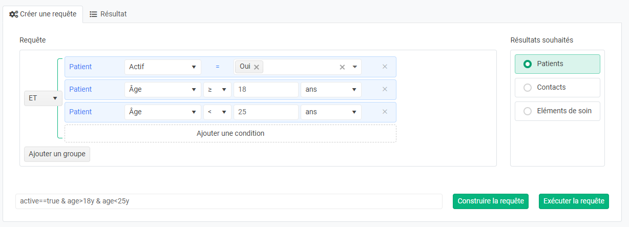
Task: Click Construire la requête button
Action: [490, 201]
